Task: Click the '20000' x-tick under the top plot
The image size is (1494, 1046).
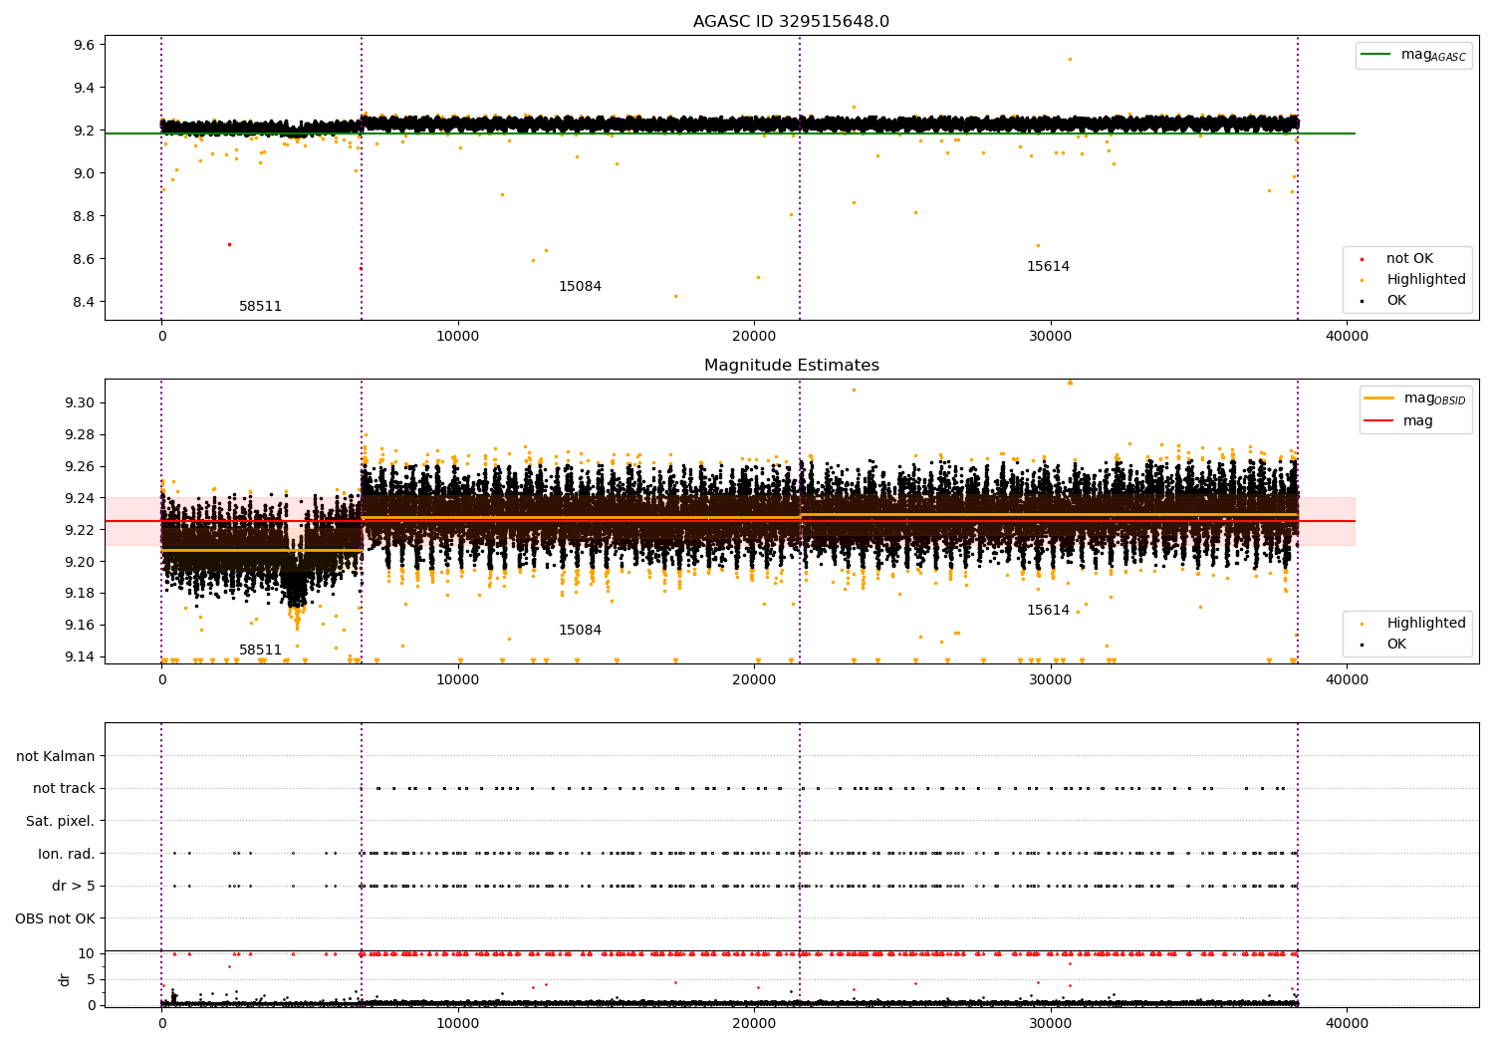Action: (754, 336)
